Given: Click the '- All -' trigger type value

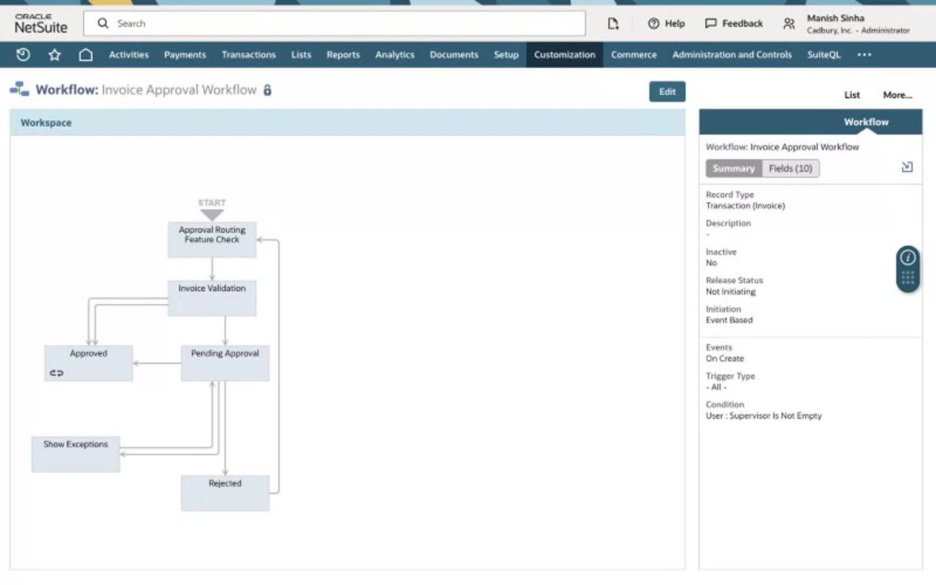Looking at the screenshot, I should 716,387.
